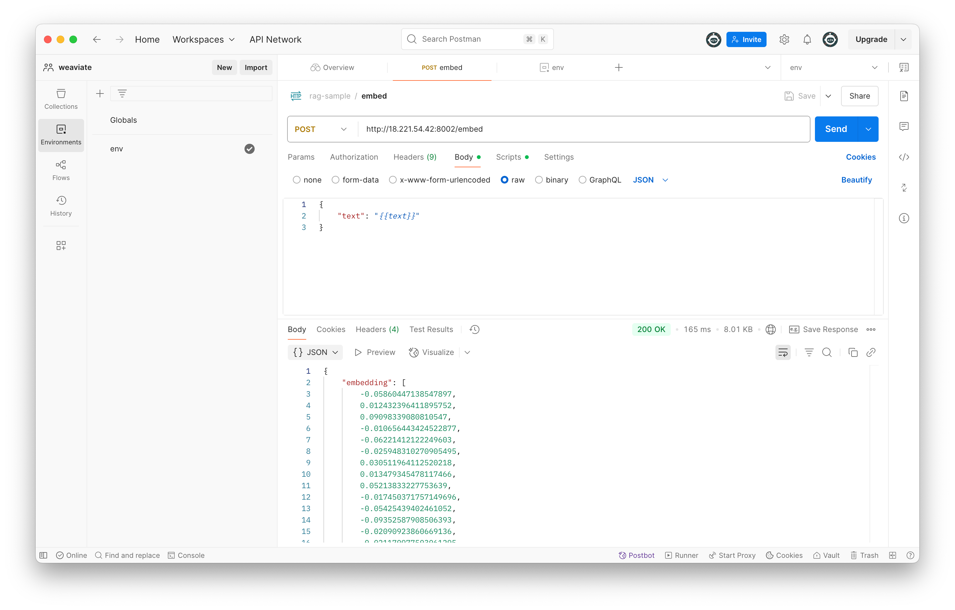Expand the Workspaces menu
Screen dimensions: 955x610
pyautogui.click(x=204, y=39)
